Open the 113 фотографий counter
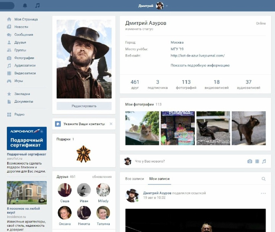The width and height of the screenshot is (275, 232). click(x=186, y=84)
